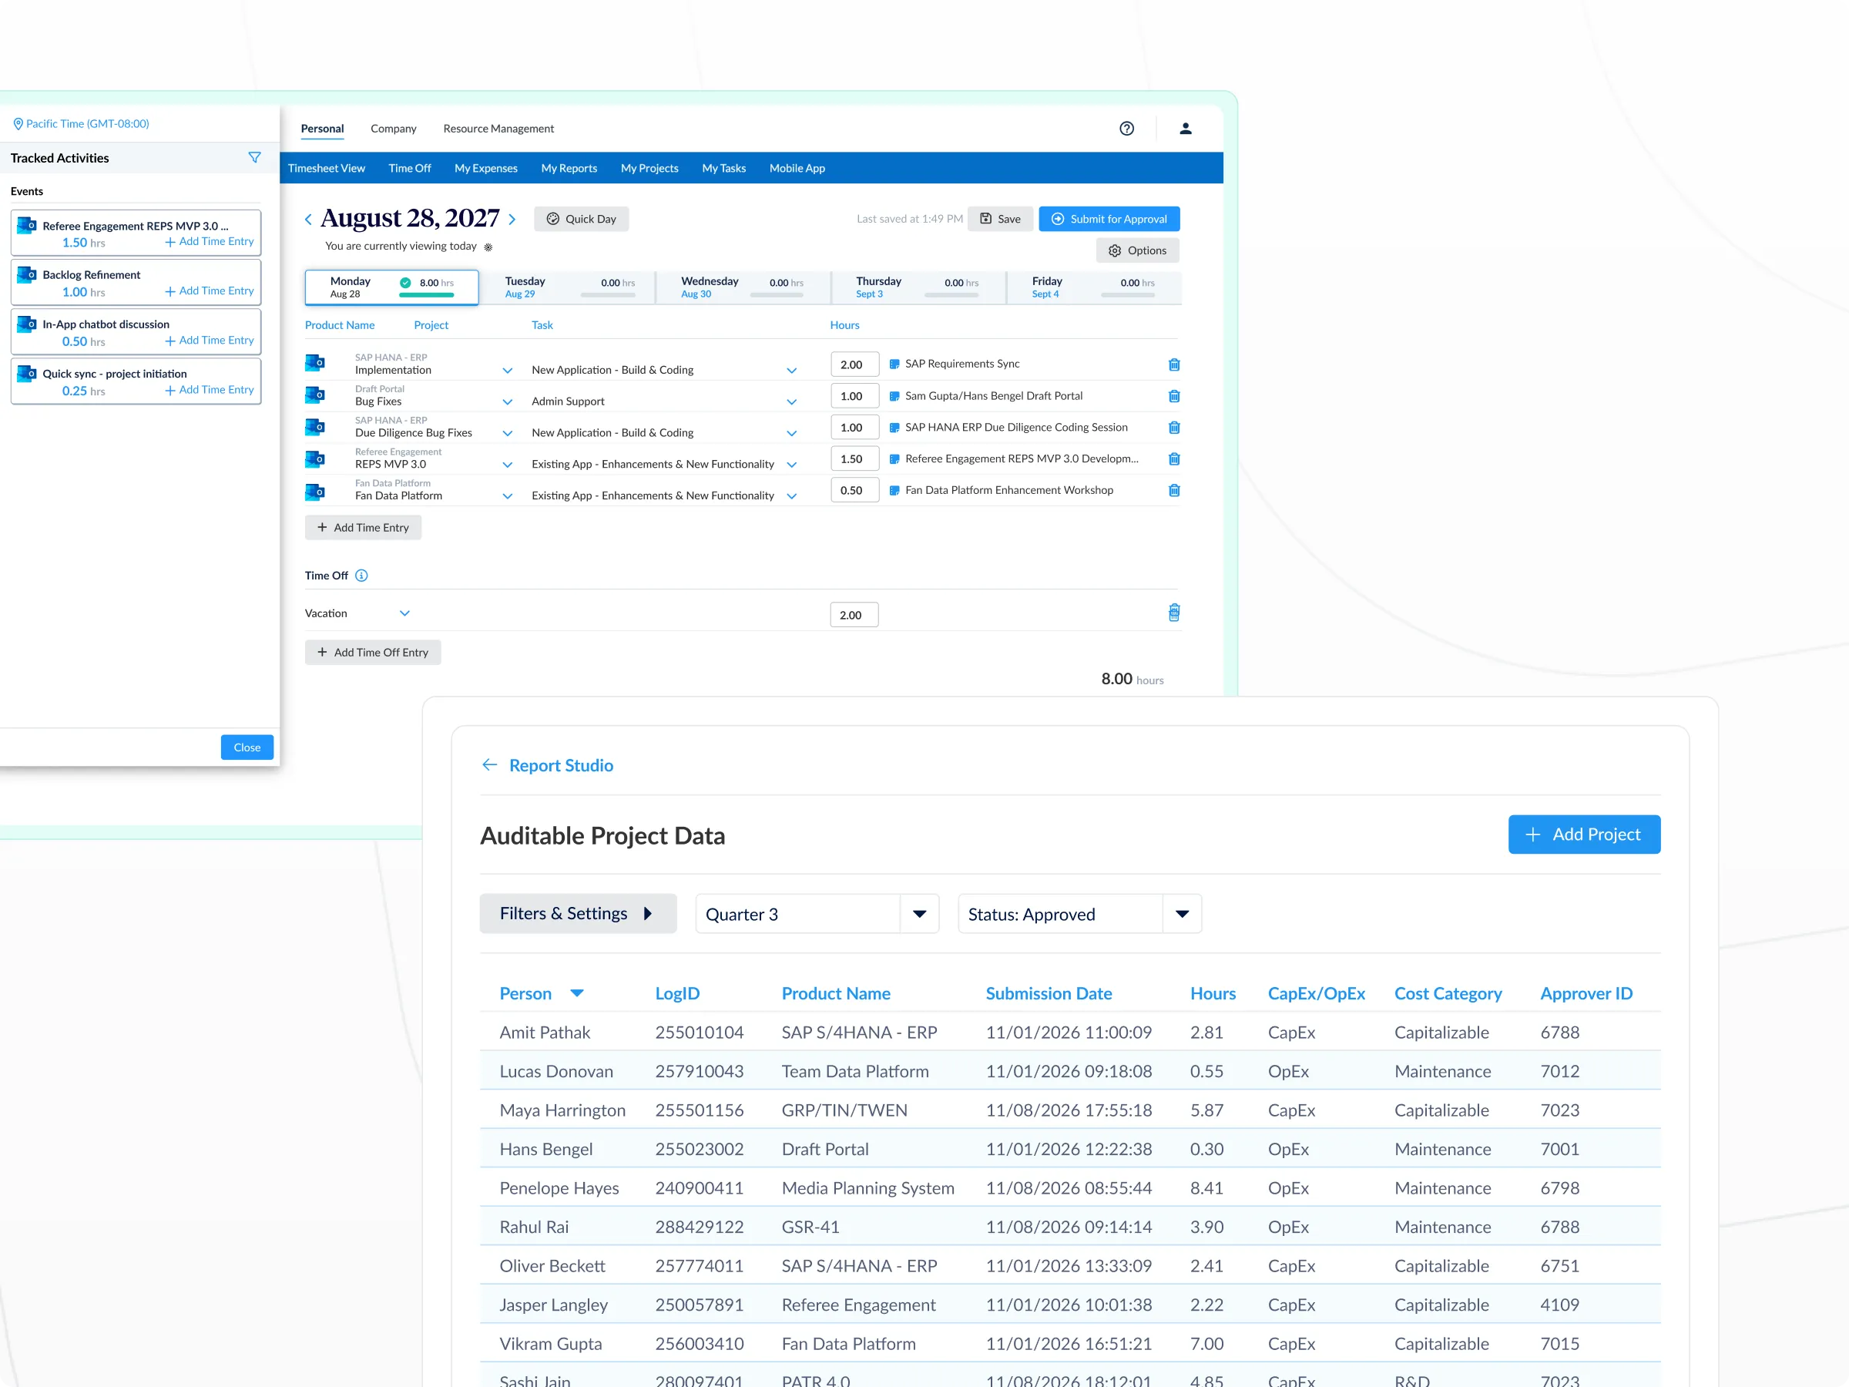The width and height of the screenshot is (1849, 1387).
Task: Delete the SAP Requirements Sync entry
Action: tap(1173, 364)
